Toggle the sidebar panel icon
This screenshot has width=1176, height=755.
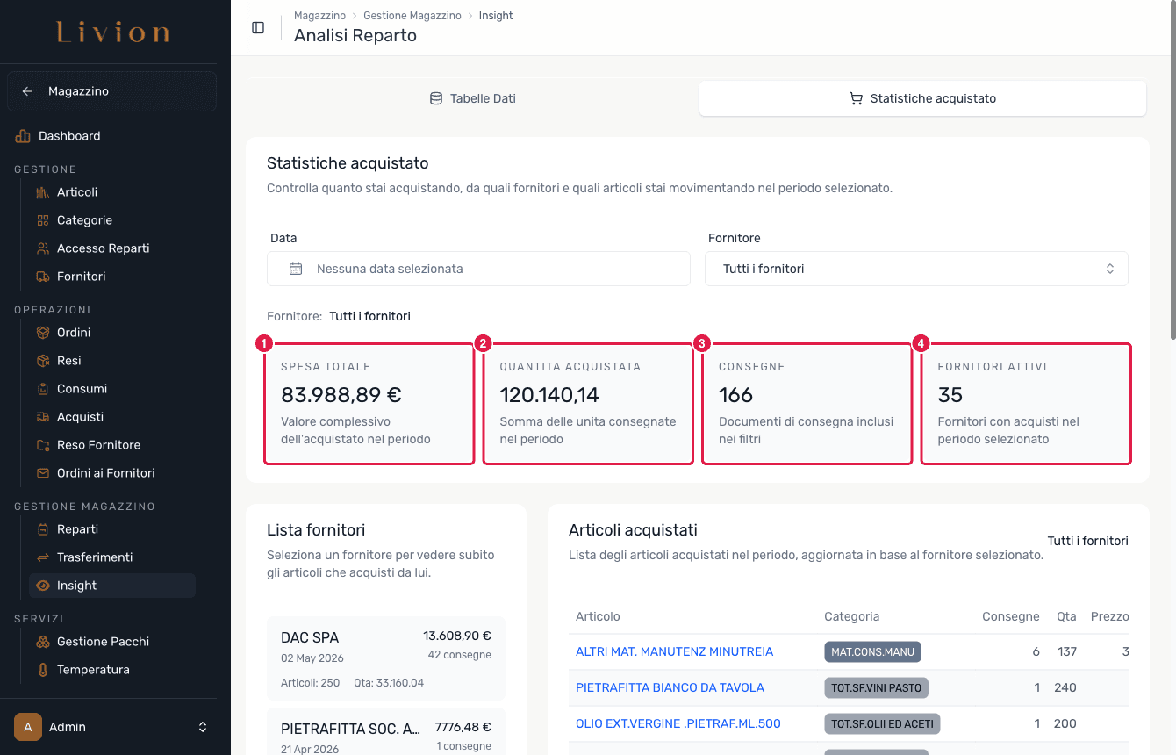[x=258, y=27]
